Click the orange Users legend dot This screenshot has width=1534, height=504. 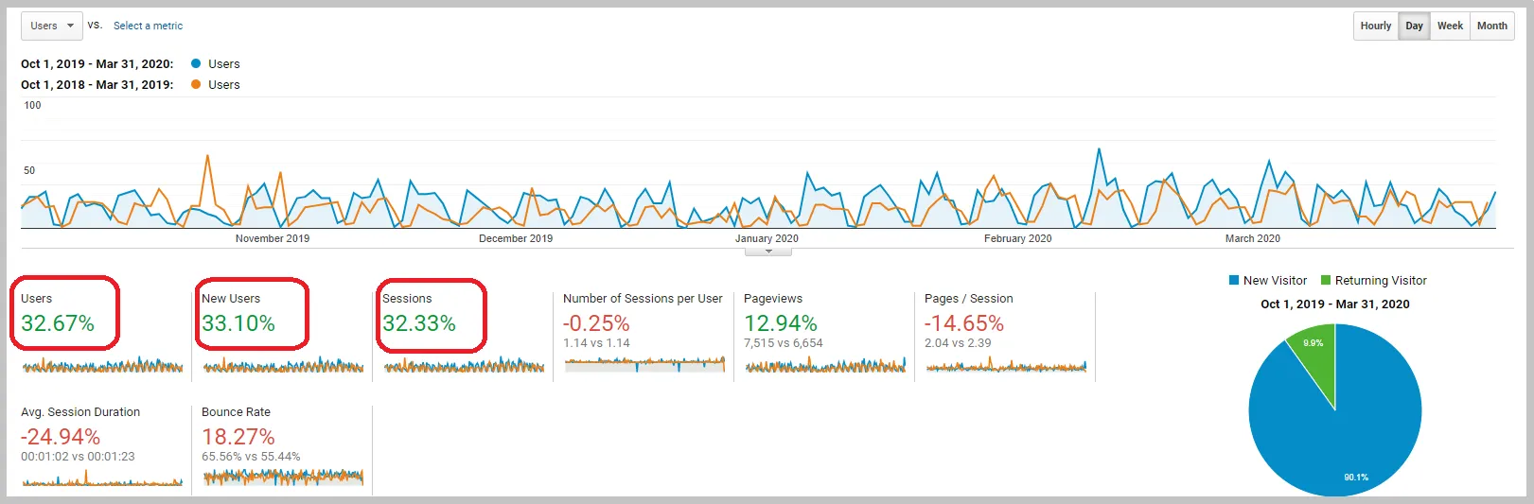(196, 84)
